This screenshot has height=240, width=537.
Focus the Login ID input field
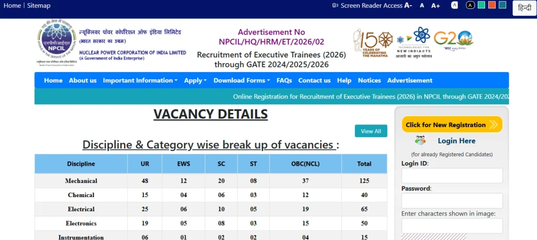click(x=452, y=176)
